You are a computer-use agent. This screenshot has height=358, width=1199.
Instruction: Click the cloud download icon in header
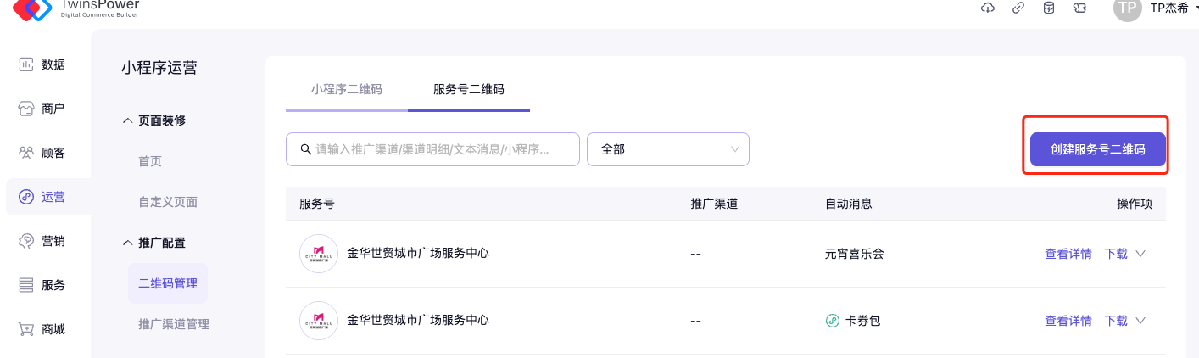pyautogui.click(x=987, y=8)
